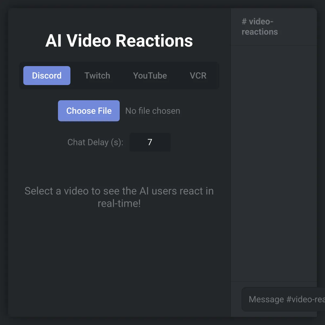Click the empty area below placeholder text
This screenshot has height=325, width=325.
coord(119,263)
